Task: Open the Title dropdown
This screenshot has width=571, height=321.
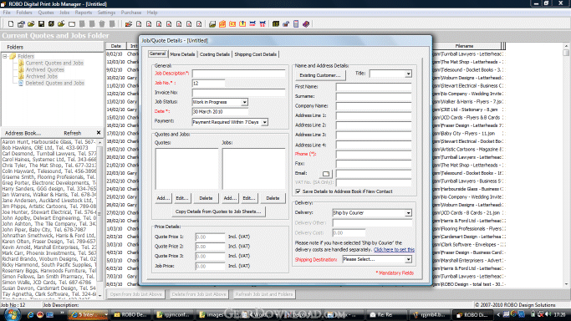Action: point(408,74)
